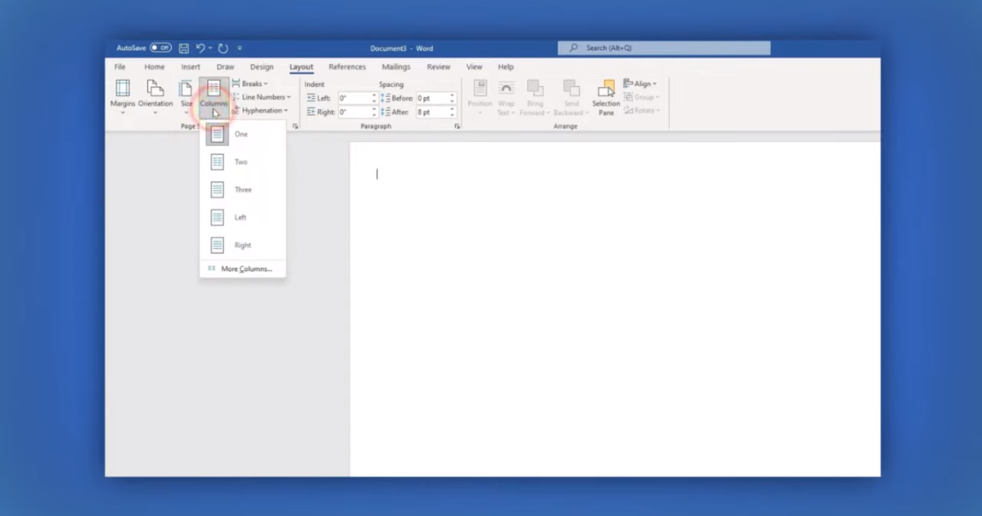This screenshot has height=516, width=982.
Task: Toggle the AutoSave switch
Action: click(160, 48)
